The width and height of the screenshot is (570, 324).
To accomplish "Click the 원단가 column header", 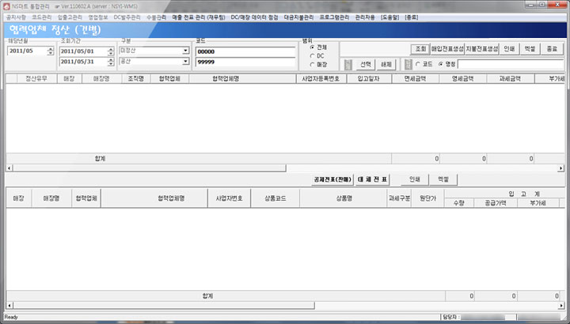I will point(427,198).
